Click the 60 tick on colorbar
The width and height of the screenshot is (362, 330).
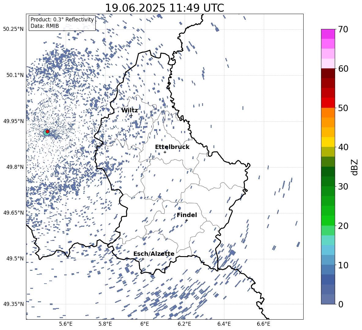click(x=343, y=69)
